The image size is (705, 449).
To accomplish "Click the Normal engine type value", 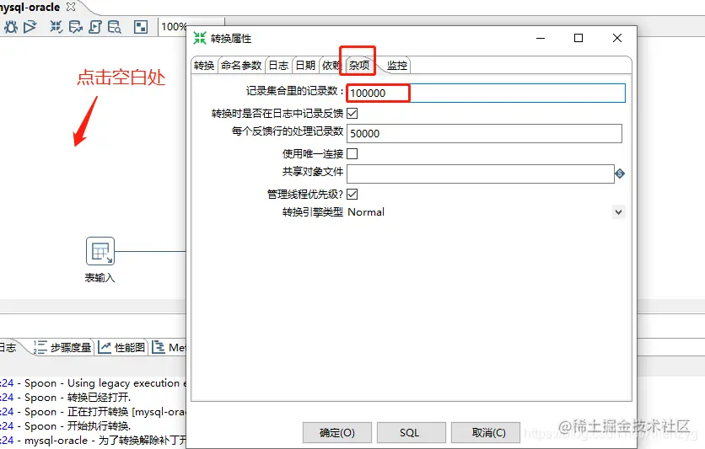I will coord(366,212).
